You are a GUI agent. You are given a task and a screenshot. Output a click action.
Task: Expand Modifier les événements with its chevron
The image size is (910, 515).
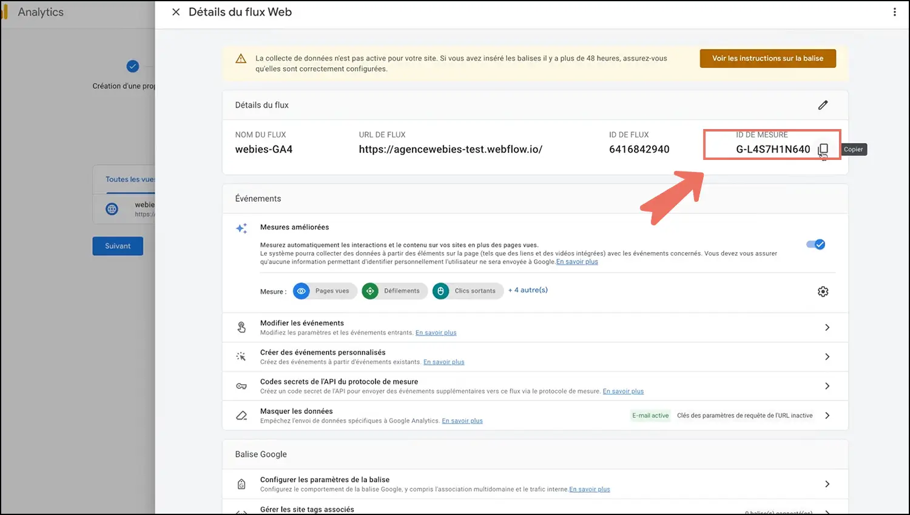pyautogui.click(x=827, y=327)
